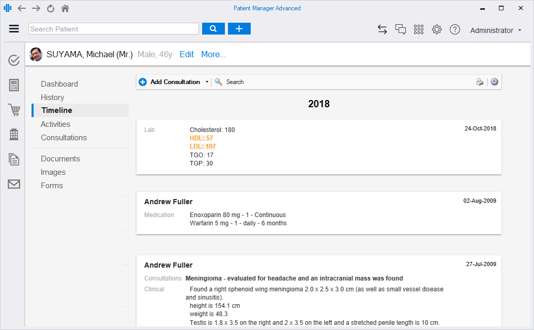Open the billing calculator sidebar icon
This screenshot has width=534, height=330.
[x=14, y=85]
